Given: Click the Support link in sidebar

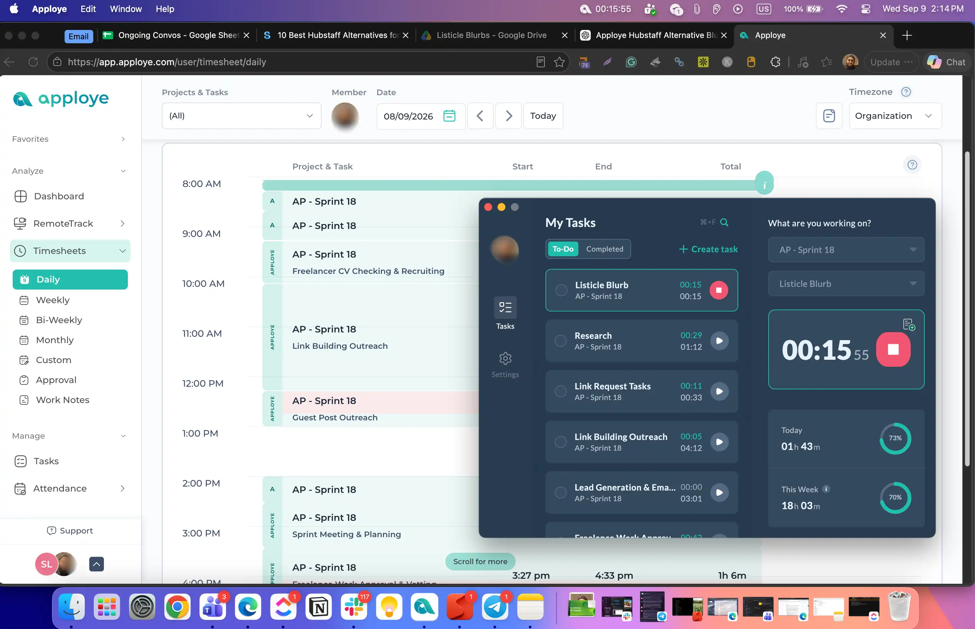Looking at the screenshot, I should (x=70, y=531).
